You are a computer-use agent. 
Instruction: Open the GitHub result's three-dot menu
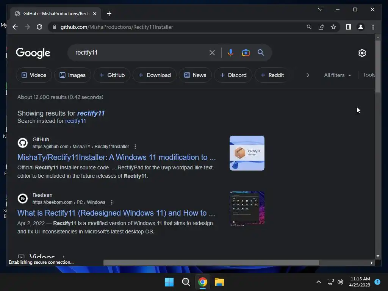[135, 147]
